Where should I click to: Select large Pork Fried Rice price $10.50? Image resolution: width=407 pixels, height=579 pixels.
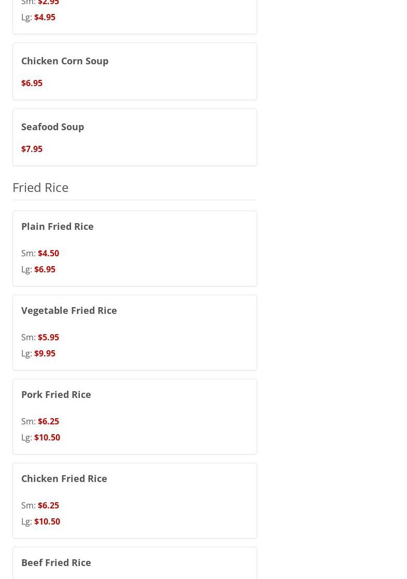[x=47, y=437]
